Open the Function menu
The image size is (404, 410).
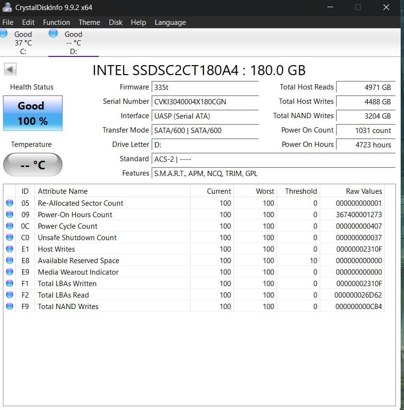pyautogui.click(x=57, y=22)
